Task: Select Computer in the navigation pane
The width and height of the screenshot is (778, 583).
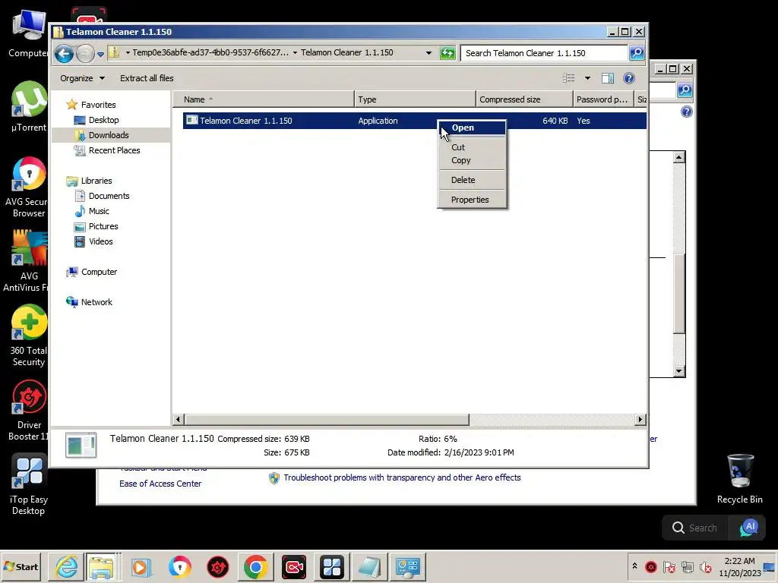Action: point(99,273)
